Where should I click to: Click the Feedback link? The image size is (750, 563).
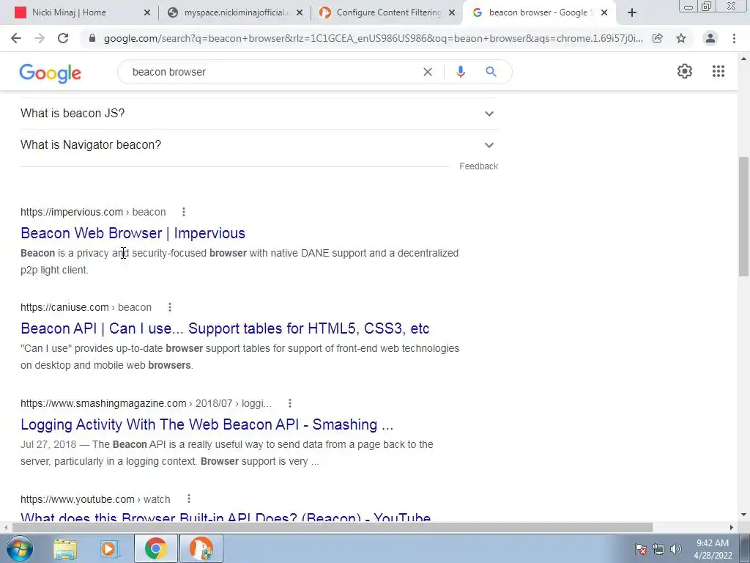tap(478, 166)
